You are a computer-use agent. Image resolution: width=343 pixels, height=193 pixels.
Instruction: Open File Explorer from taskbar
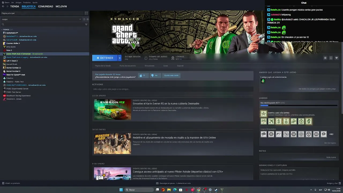[x=169, y=190]
